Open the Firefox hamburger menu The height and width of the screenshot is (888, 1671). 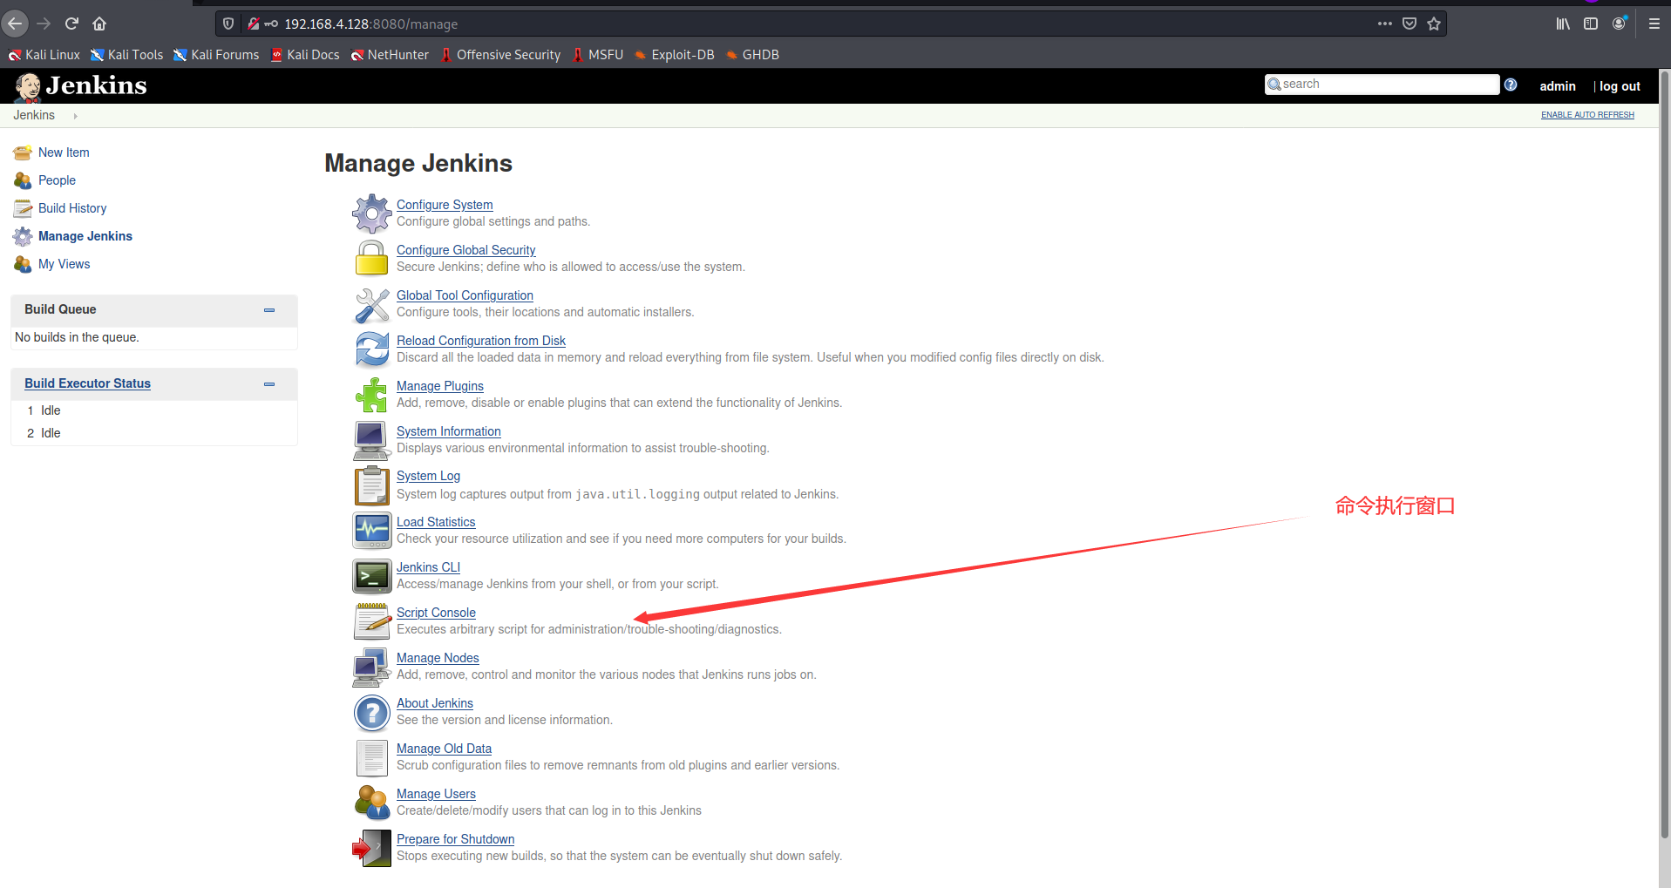tap(1654, 24)
